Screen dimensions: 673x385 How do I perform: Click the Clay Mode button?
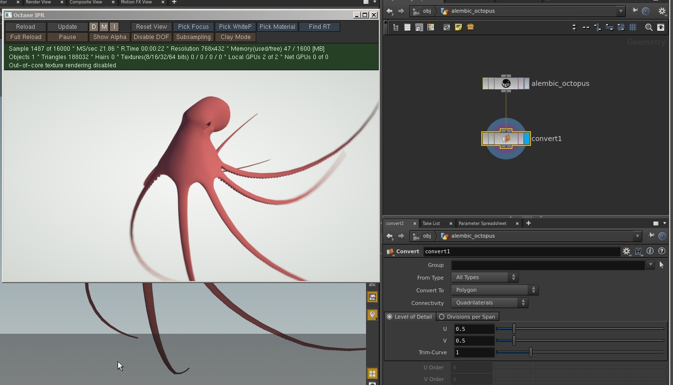click(x=235, y=37)
